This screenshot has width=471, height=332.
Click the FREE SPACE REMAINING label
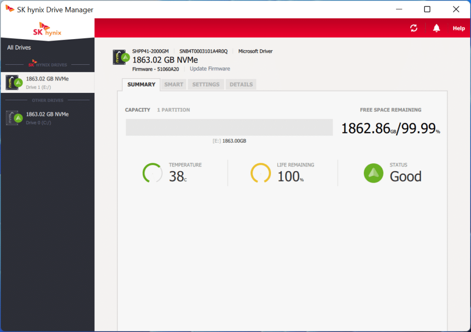coord(391,110)
